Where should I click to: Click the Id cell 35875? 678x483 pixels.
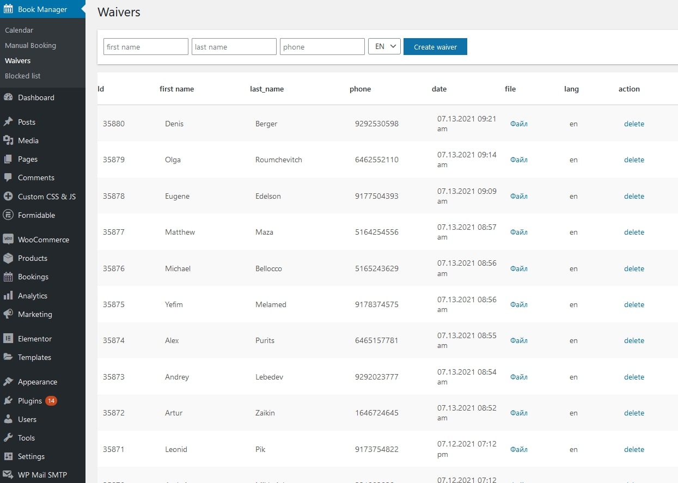pyautogui.click(x=114, y=304)
